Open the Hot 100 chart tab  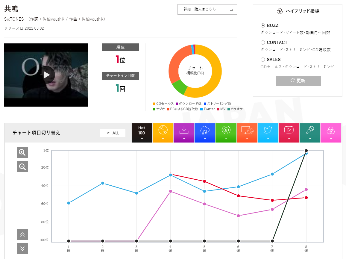point(142,133)
